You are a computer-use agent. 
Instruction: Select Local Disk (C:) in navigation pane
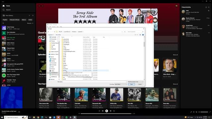pyautogui.click(x=54, y=73)
